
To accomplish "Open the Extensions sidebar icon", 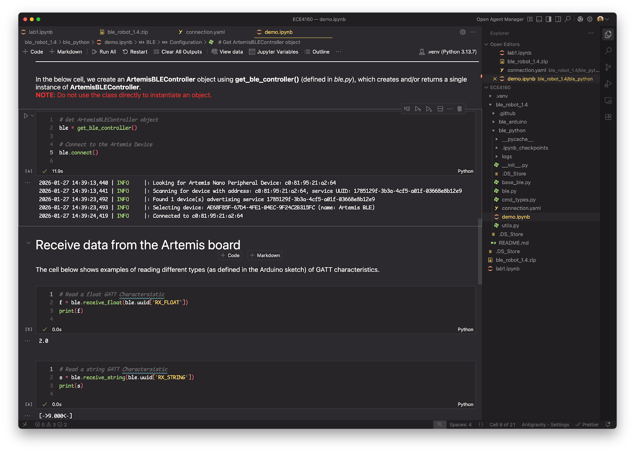I will pyautogui.click(x=608, y=117).
